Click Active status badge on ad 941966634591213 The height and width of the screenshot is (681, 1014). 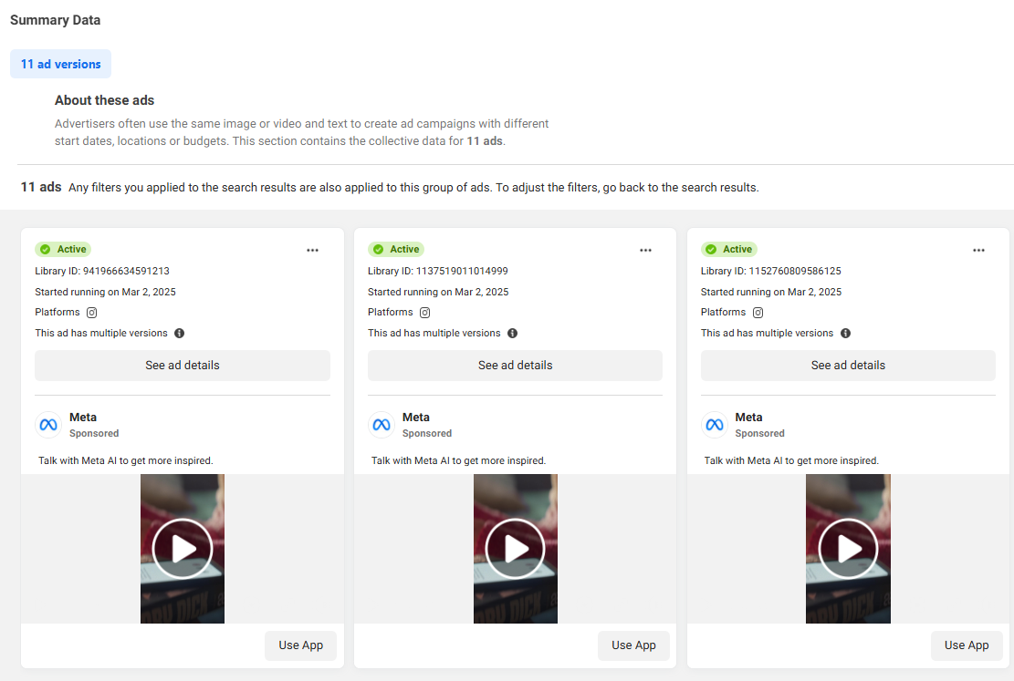[63, 250]
